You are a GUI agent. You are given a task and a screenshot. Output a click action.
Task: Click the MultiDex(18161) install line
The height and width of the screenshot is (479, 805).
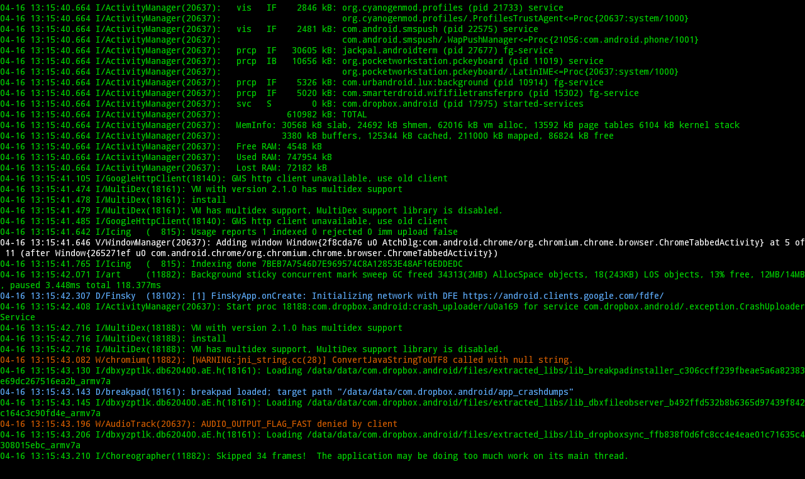tap(113, 200)
